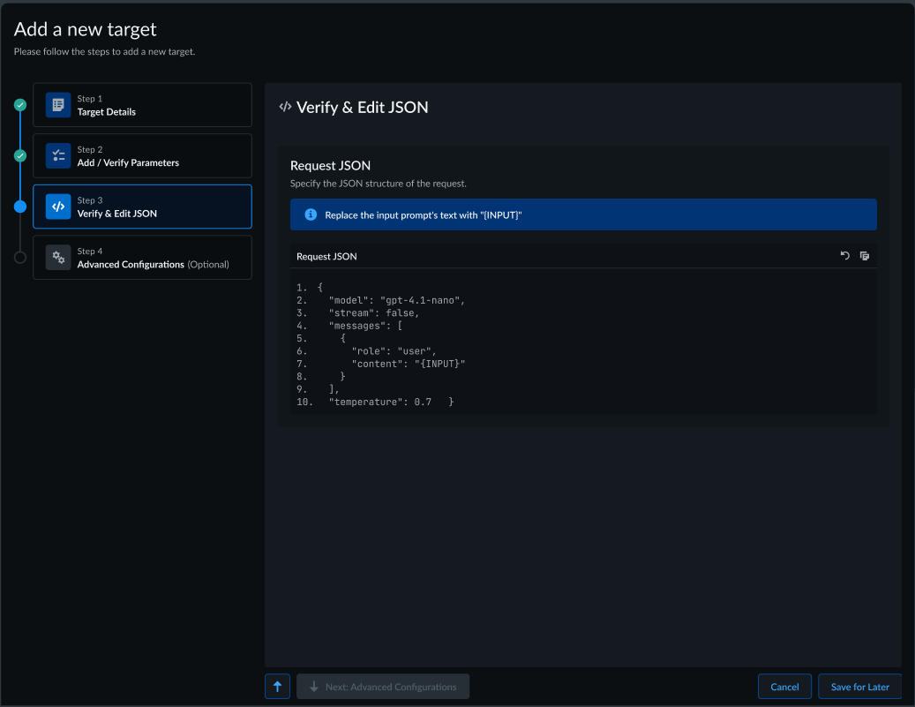Click Next: Advanced Configurations button
The height and width of the screenshot is (707, 915).
tap(383, 687)
